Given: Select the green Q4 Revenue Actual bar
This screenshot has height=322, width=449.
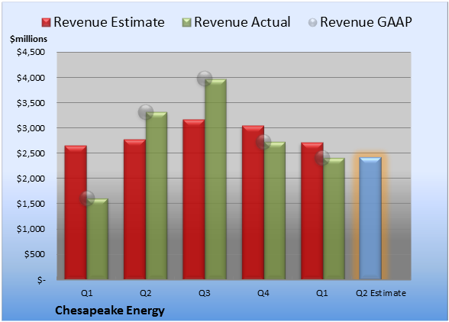Looking at the screenshot, I should (275, 211).
